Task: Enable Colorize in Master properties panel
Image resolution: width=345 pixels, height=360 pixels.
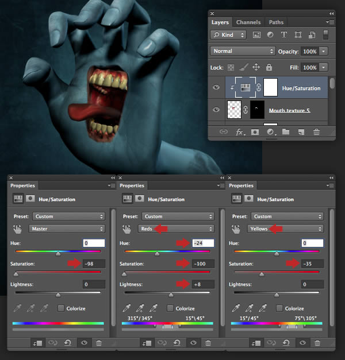Action: coord(61,308)
